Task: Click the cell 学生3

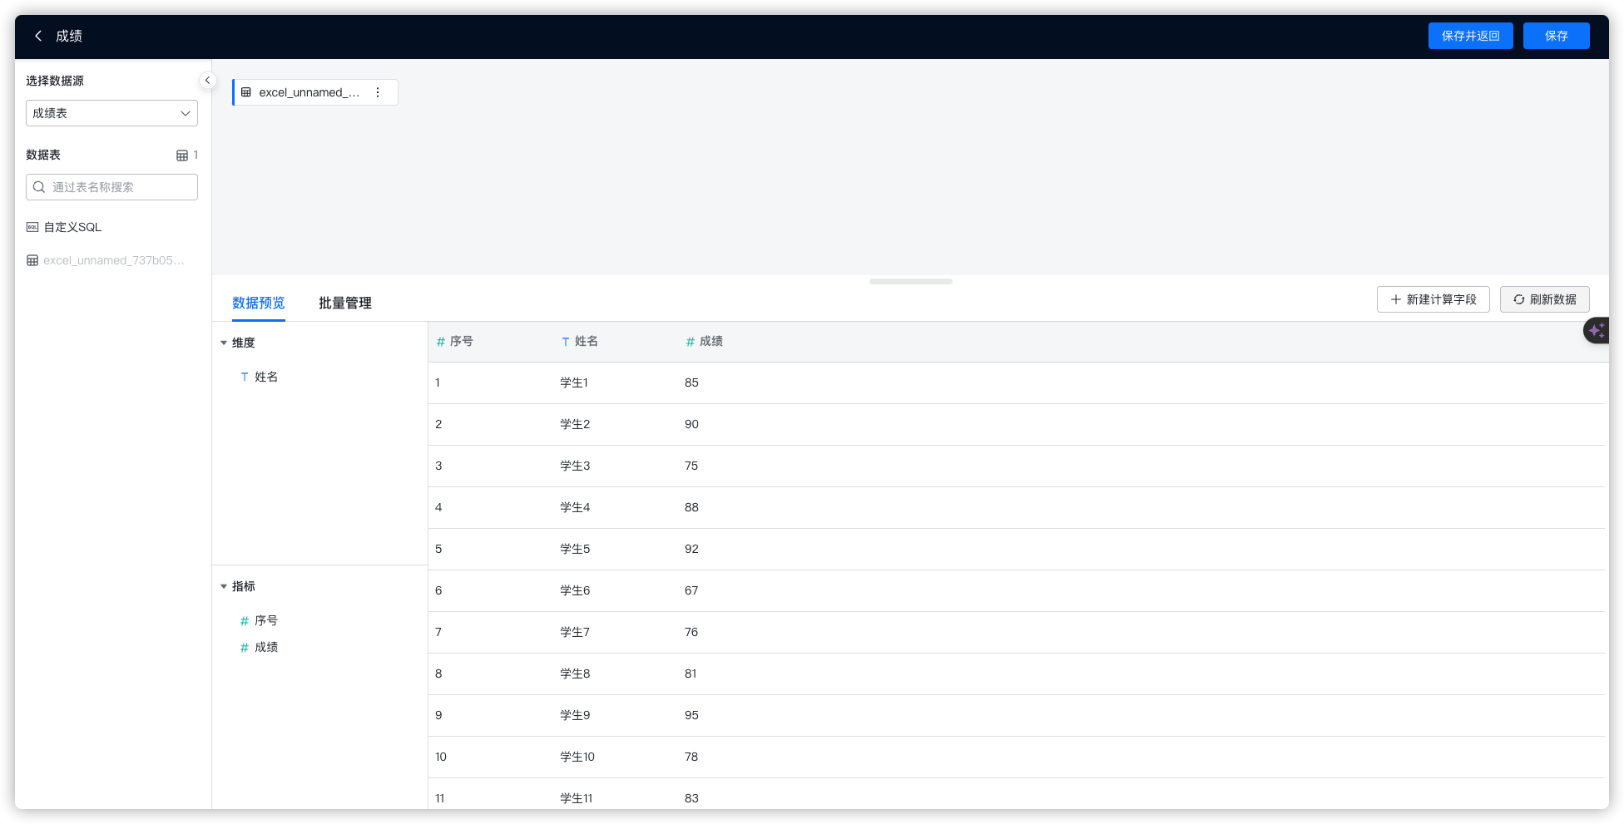Action: click(x=575, y=466)
